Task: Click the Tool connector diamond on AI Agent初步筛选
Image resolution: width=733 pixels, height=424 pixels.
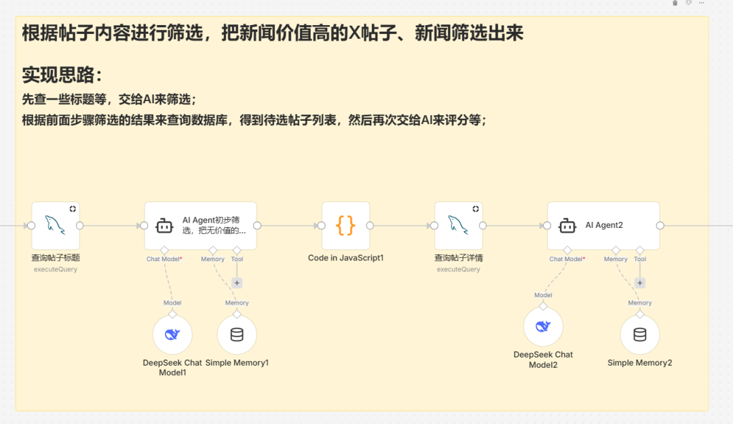Action: click(x=237, y=250)
